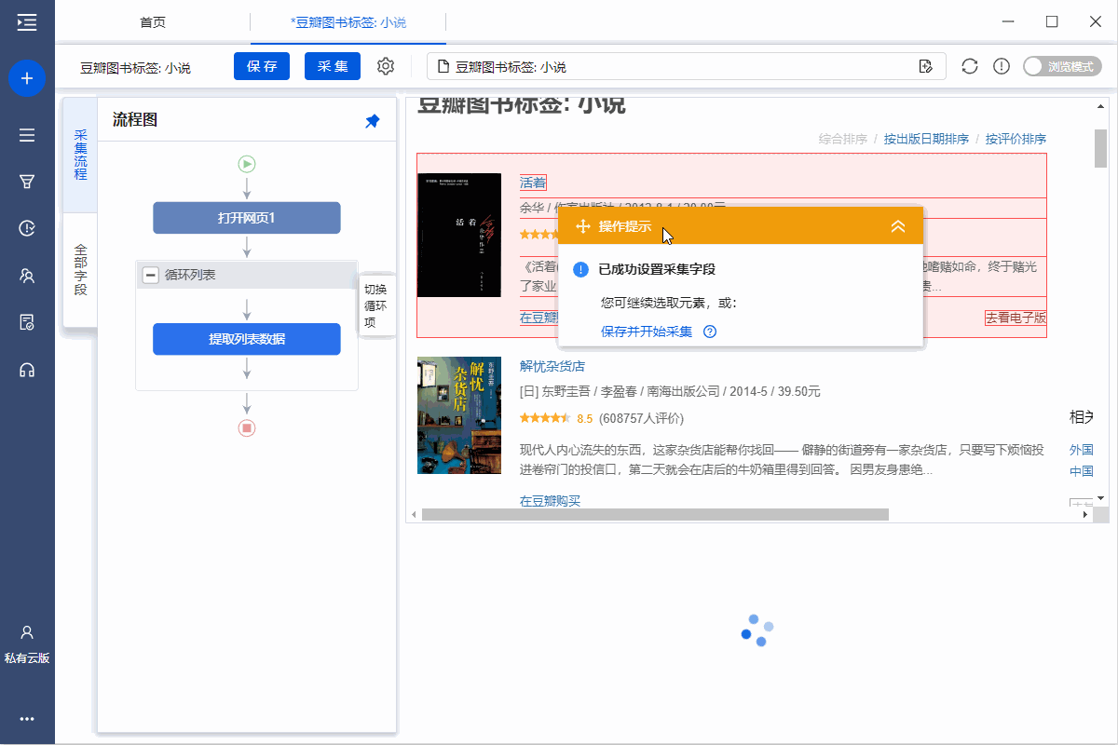Sort by 按出版日期排序 link
1118x745 pixels.
click(926, 139)
